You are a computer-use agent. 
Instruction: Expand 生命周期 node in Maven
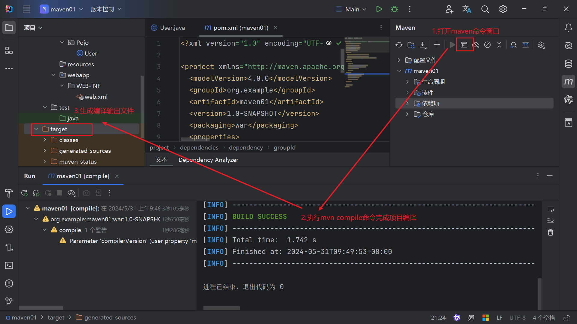[408, 82]
